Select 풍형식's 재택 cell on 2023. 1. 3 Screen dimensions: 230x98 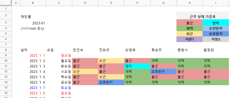(x=190, y=66)
